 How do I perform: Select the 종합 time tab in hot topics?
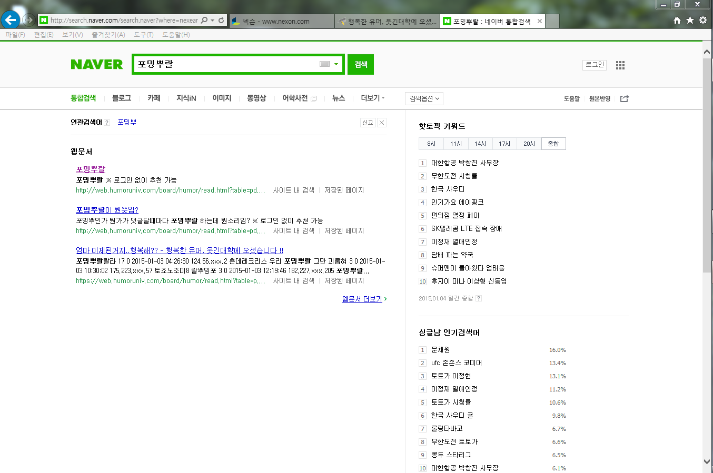[553, 144]
